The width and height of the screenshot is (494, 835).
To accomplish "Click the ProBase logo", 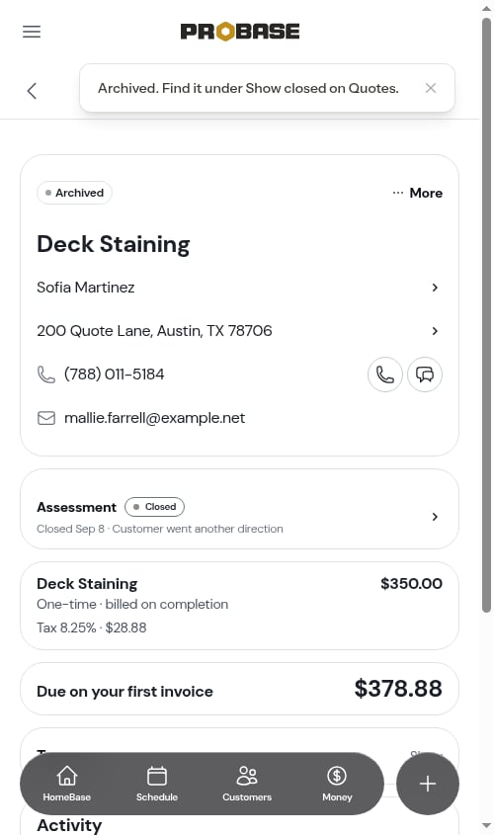I will coord(240,32).
